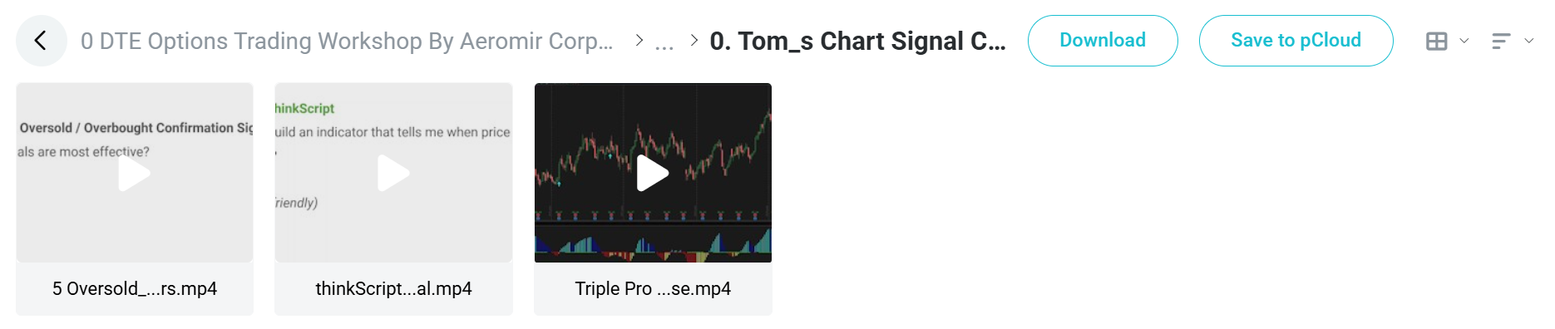The width and height of the screenshot is (1555, 329).
Task: Open the collapsed breadcrumb ellipsis
Action: click(664, 42)
